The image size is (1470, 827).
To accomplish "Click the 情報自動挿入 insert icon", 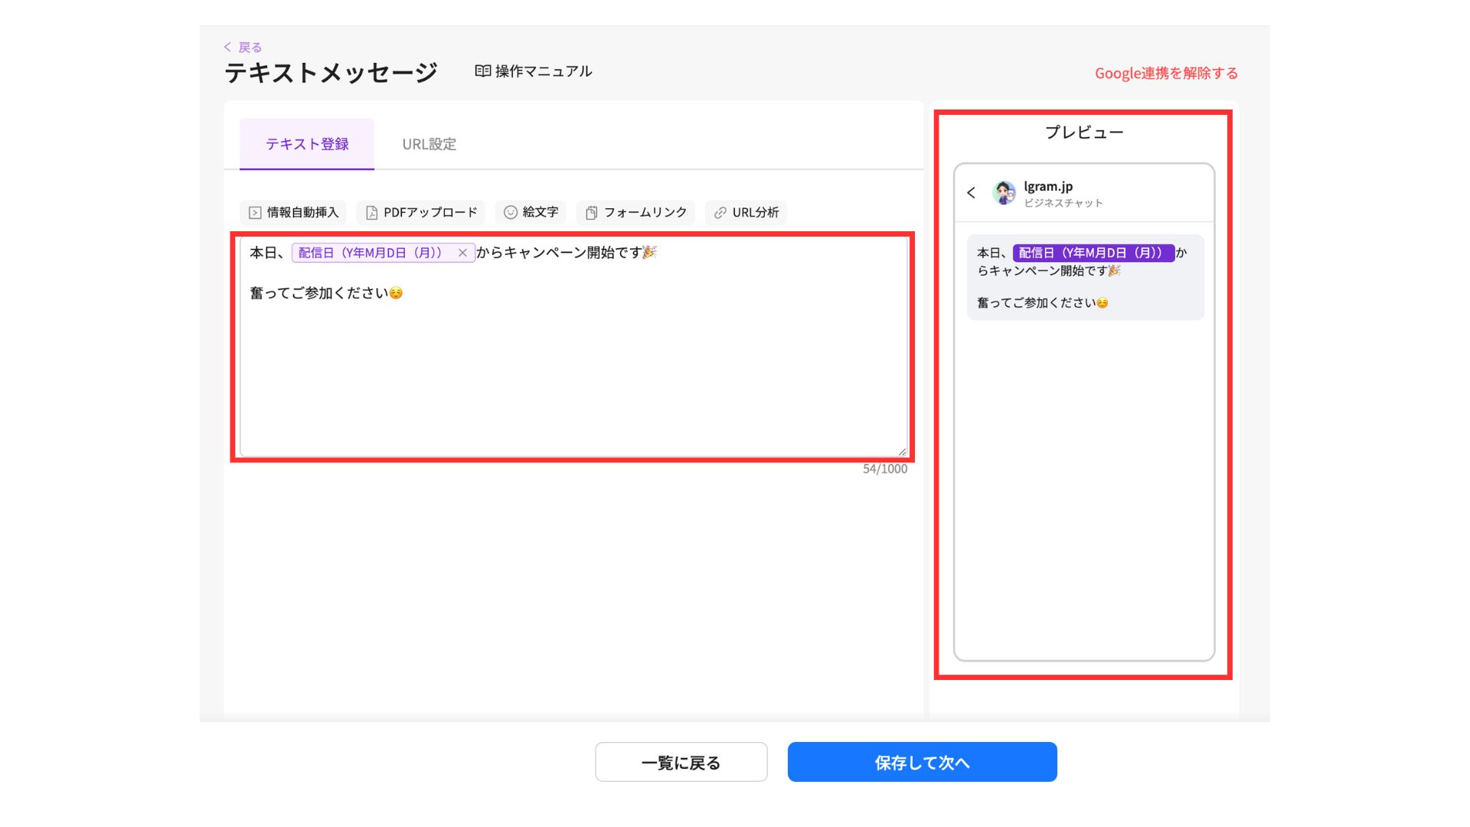I will click(255, 213).
